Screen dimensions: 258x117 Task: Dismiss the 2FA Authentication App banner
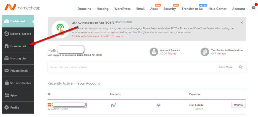(242, 23)
